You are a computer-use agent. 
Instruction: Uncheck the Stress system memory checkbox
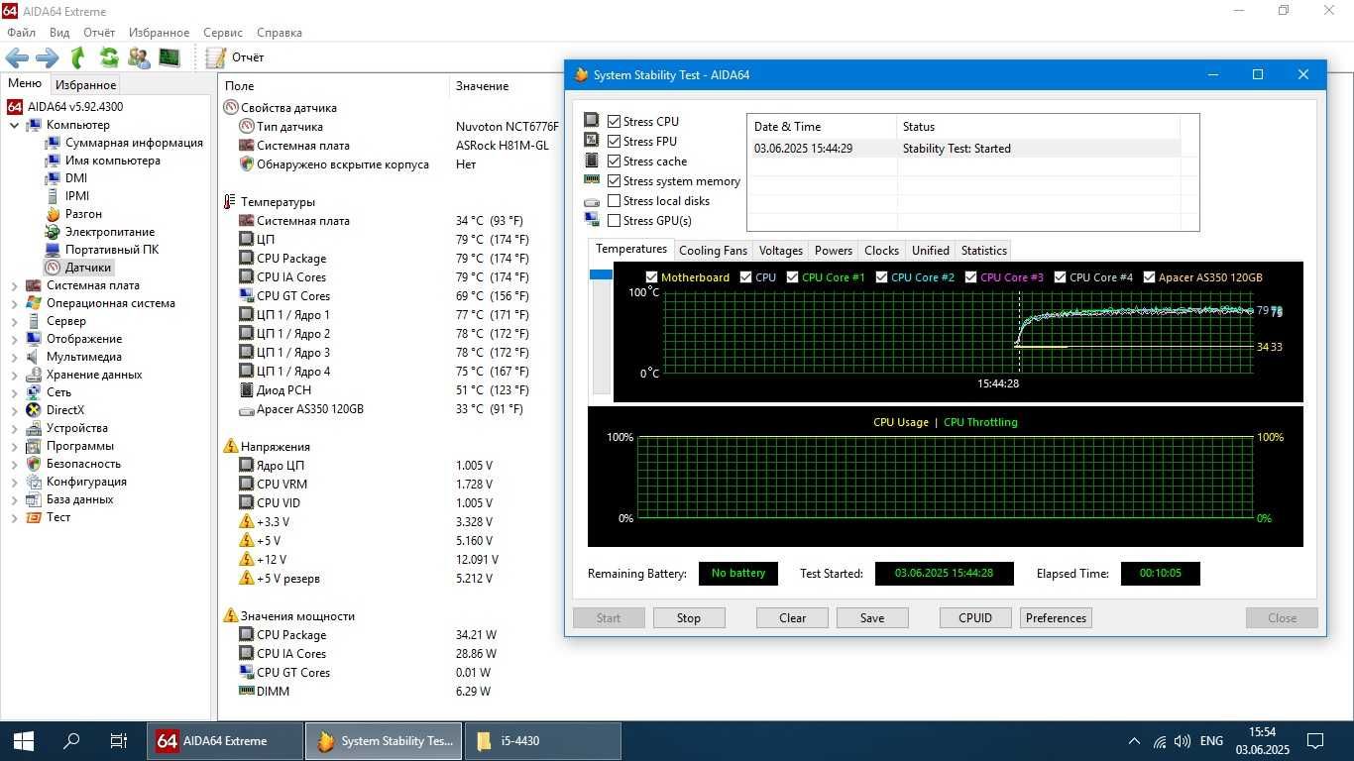(614, 180)
